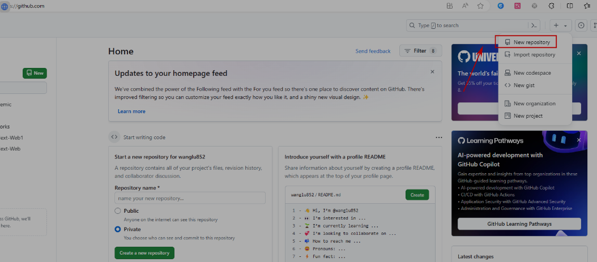Click the browser favorites star icon
The width and height of the screenshot is (597, 262).
click(480, 6)
